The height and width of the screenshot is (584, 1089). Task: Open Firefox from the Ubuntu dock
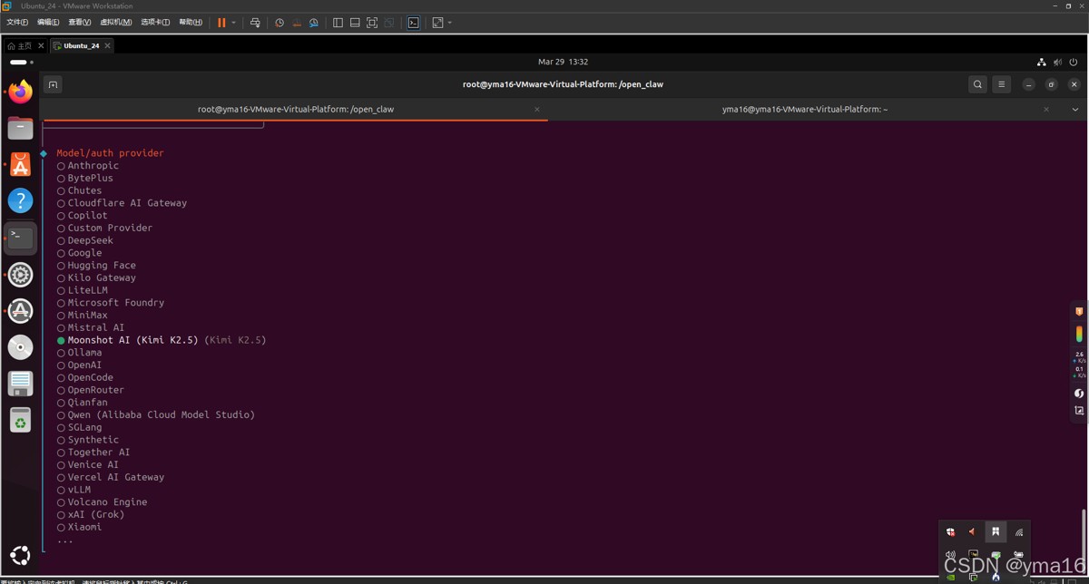click(x=20, y=92)
